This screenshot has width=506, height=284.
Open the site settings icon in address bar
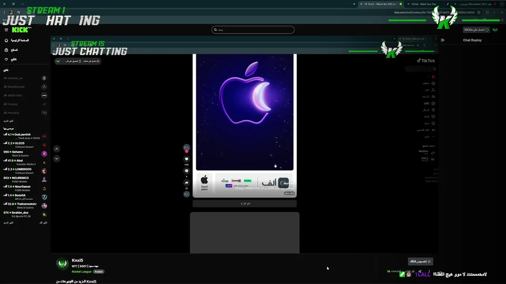[479, 12]
